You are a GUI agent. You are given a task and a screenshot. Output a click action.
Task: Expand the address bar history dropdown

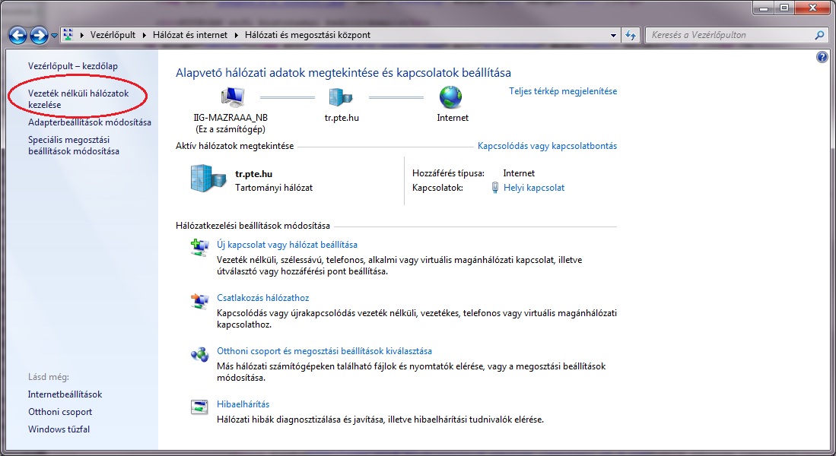tap(614, 35)
